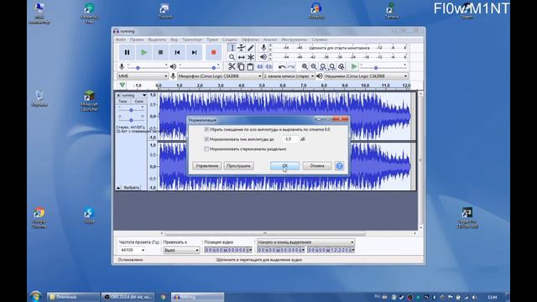Screen dimensions: 537x302
Task: Skip to end of the track
Action: pyautogui.click(x=194, y=52)
